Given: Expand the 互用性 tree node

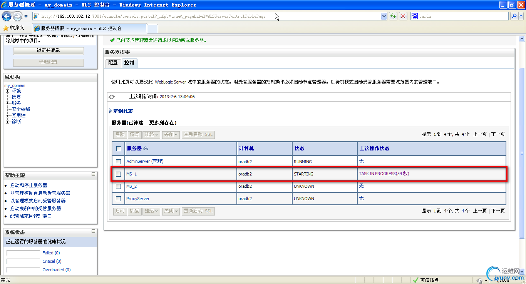Looking at the screenshot, I should coord(7,115).
